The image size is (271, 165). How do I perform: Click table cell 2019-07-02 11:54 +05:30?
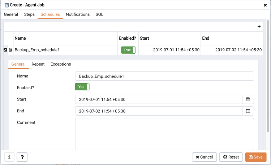point(232,50)
